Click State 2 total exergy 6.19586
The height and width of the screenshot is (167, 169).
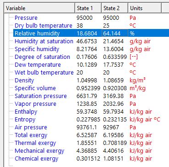[x=113, y=135]
